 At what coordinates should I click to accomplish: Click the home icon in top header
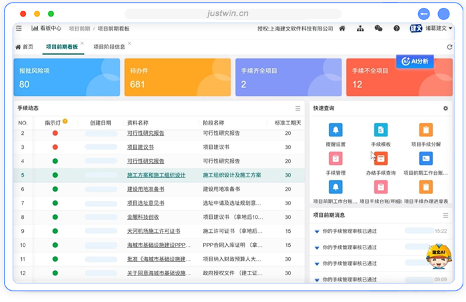click(342, 29)
